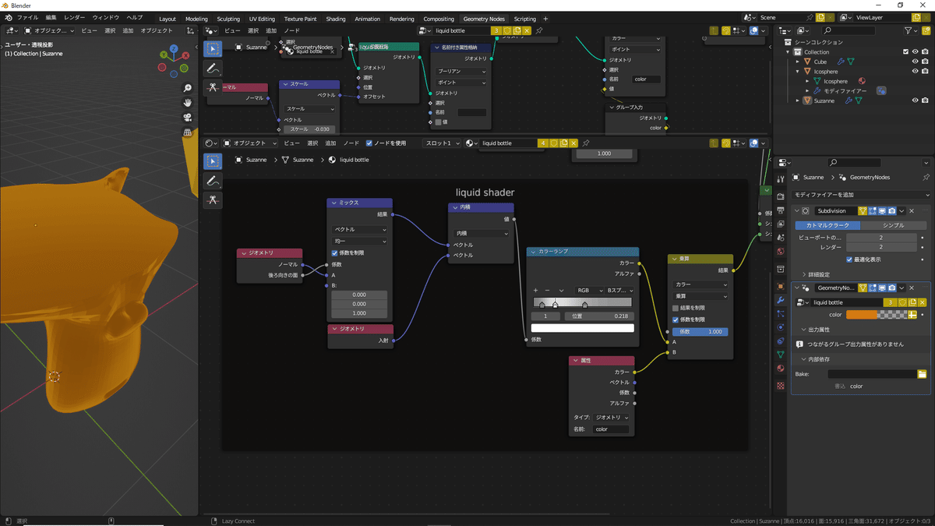Open the shader editor ノード menu
The width and height of the screenshot is (935, 526).
pos(352,143)
